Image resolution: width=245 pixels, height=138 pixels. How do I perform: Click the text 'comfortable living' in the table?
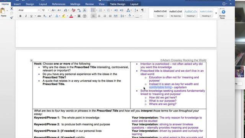(160, 87)
